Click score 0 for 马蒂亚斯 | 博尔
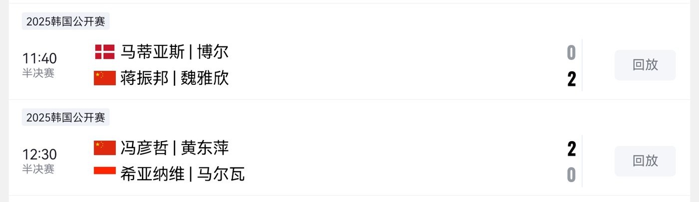 [x=572, y=52]
